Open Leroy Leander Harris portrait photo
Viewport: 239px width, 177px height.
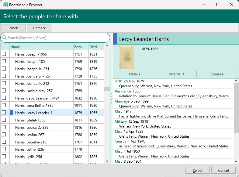126,57
